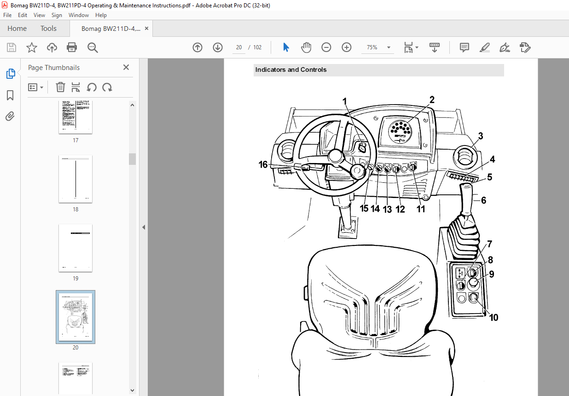This screenshot has height=396, width=569.
Task: Open the Attachments paperclip panel
Action: tap(10, 116)
